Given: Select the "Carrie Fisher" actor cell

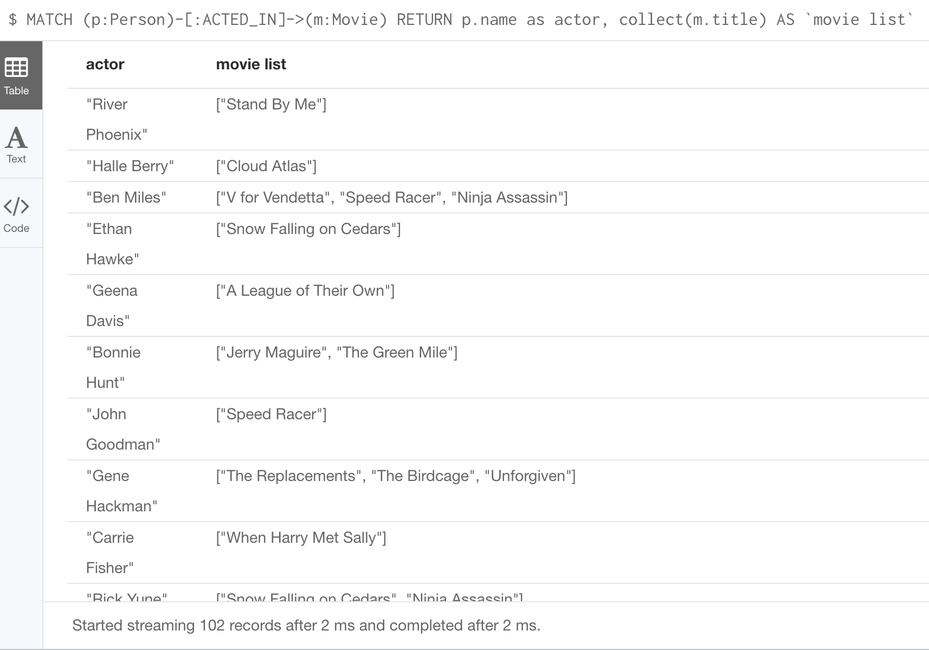Looking at the screenshot, I should click(110, 552).
